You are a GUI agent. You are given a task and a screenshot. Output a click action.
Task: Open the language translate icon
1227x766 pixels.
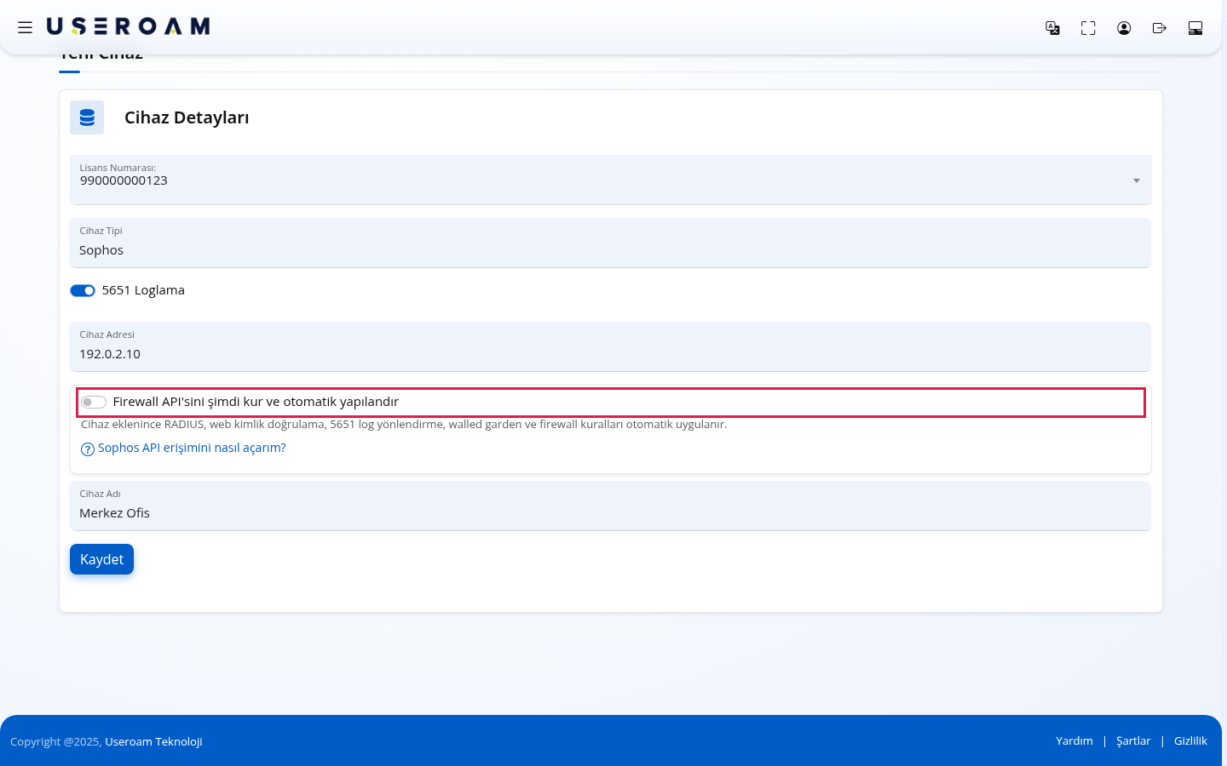point(1053,28)
